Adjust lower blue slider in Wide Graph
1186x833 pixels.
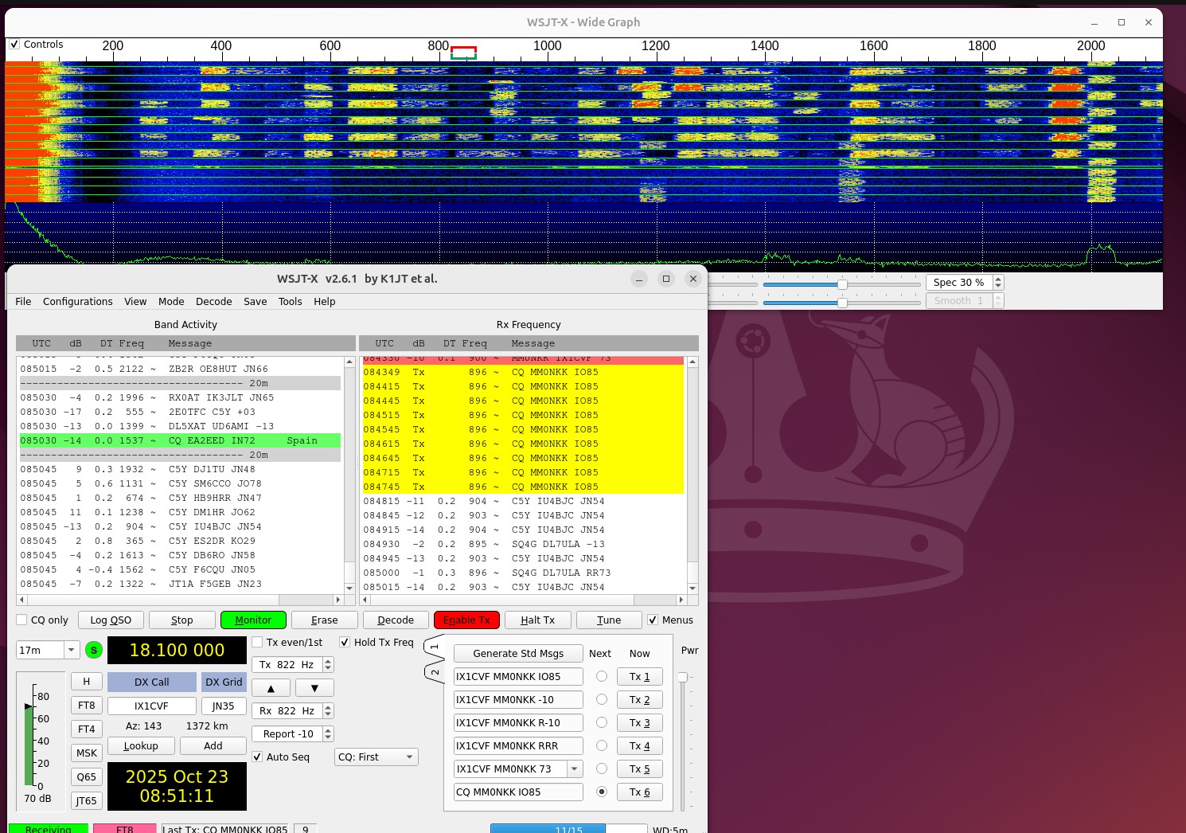coord(842,303)
